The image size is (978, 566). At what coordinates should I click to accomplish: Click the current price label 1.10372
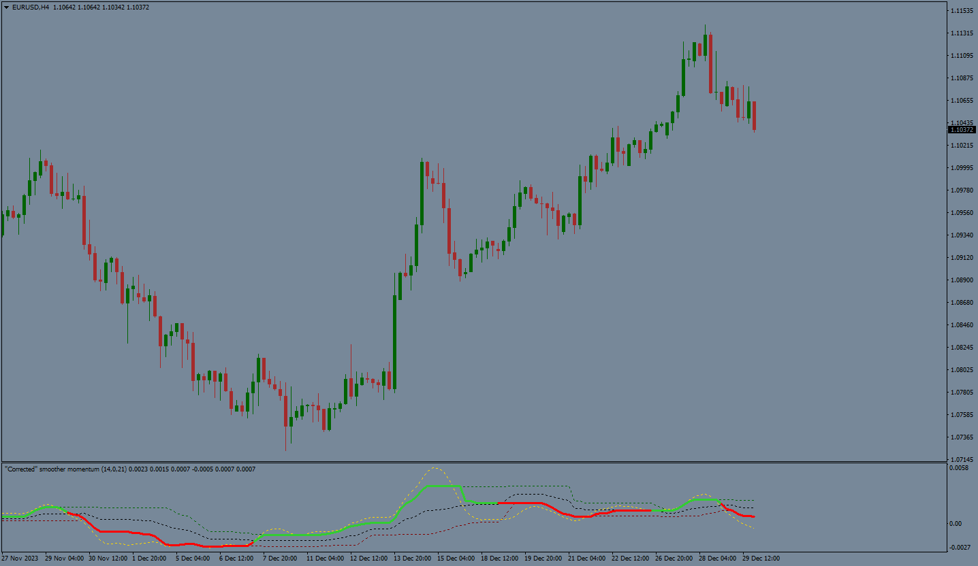coord(962,129)
